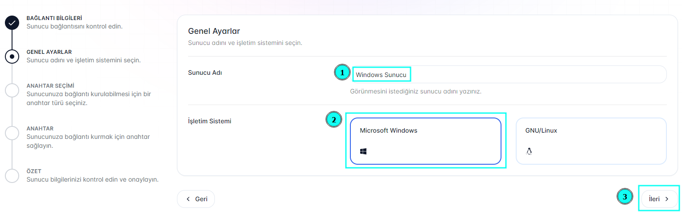Image resolution: width=682 pixels, height=215 pixels.
Task: Click the Linux penguin icon
Action: pyautogui.click(x=529, y=151)
